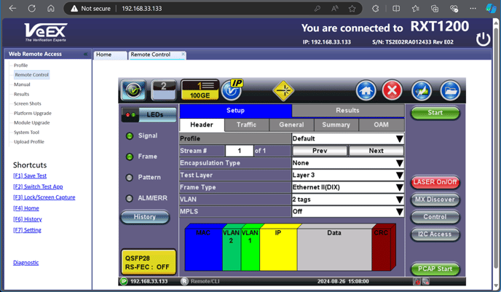Click the Stream number input field
Screen dimensions: 501x292
point(240,151)
